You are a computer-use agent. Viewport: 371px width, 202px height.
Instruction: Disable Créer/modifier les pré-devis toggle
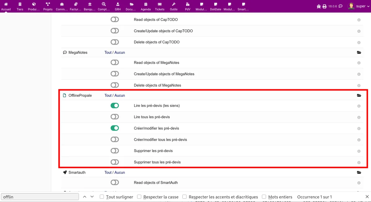pos(115,128)
